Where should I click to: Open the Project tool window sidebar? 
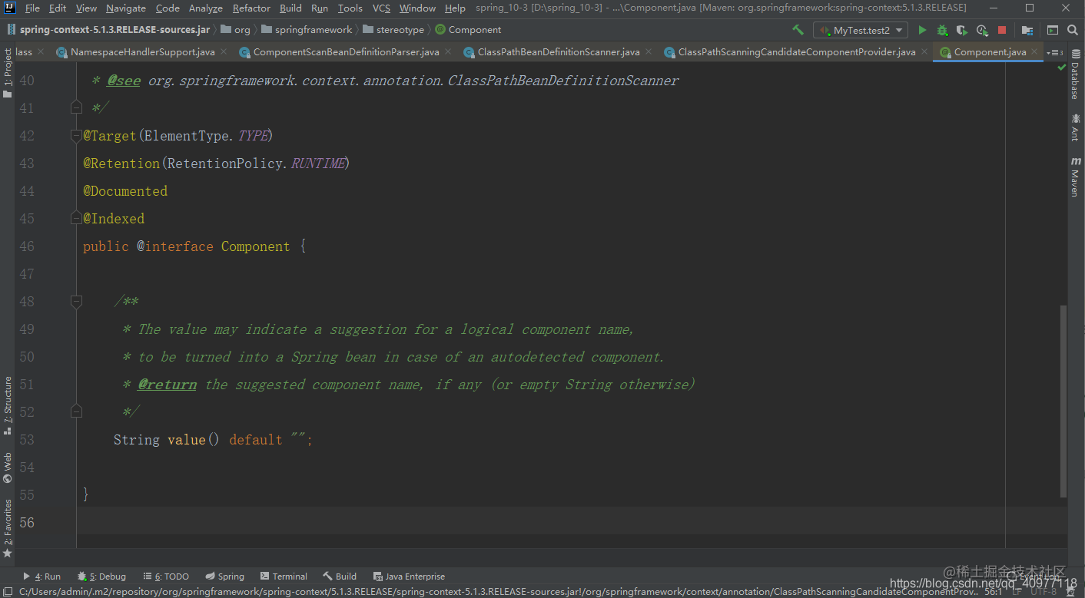(8, 73)
